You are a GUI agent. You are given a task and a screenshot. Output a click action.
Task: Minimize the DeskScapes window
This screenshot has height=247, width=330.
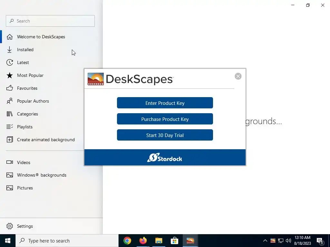pos(293,5)
